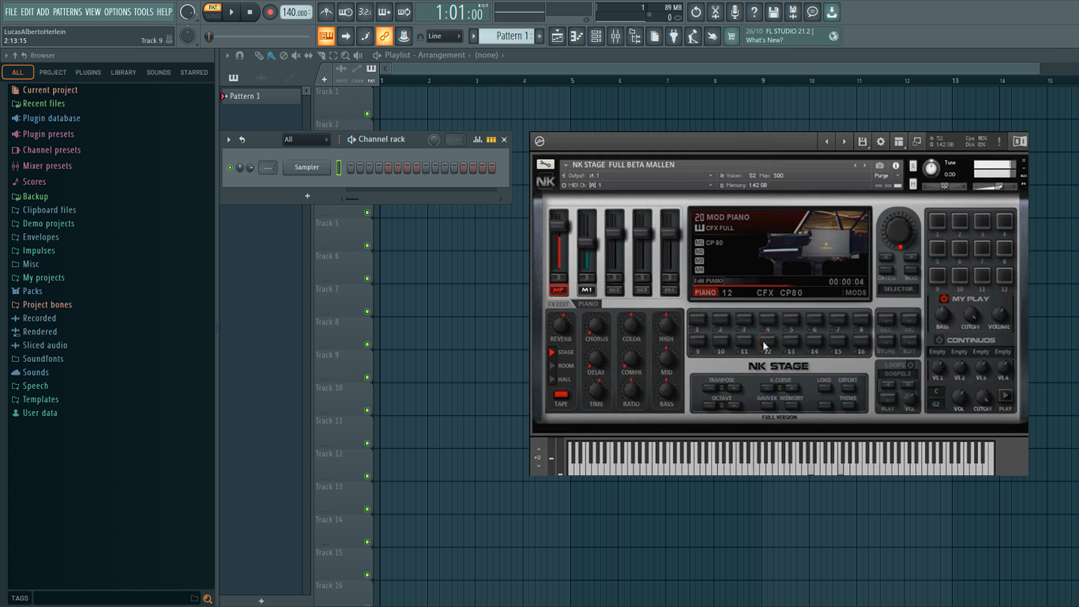
Task: Click the SELECTOR button
Action: point(898,289)
